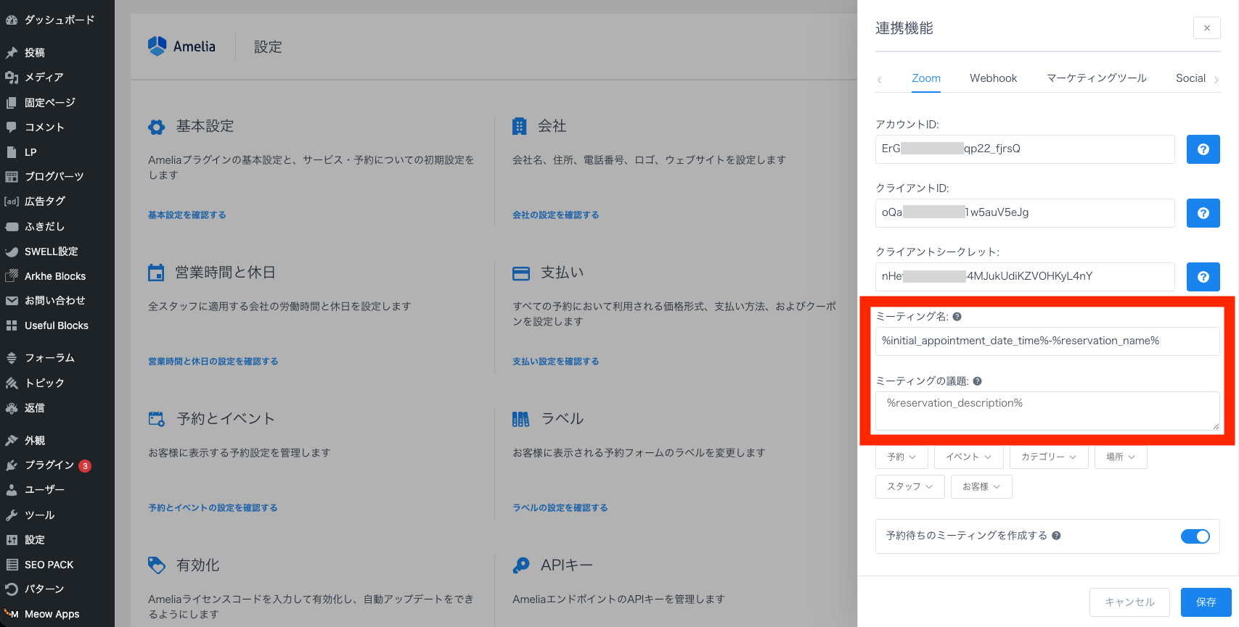Click into the ミーティング名 input field
Image resolution: width=1239 pixels, height=627 pixels.
(x=1047, y=341)
